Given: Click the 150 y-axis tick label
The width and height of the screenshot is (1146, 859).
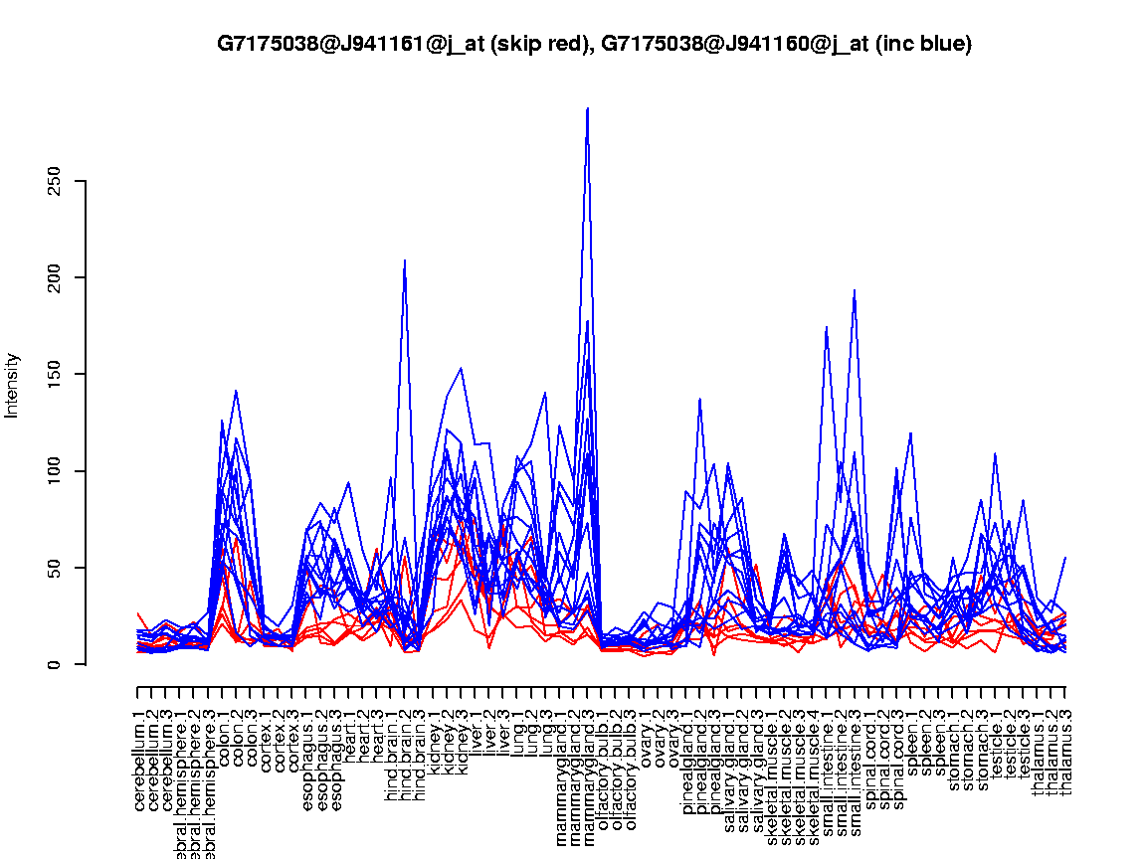Looking at the screenshot, I should (56, 375).
